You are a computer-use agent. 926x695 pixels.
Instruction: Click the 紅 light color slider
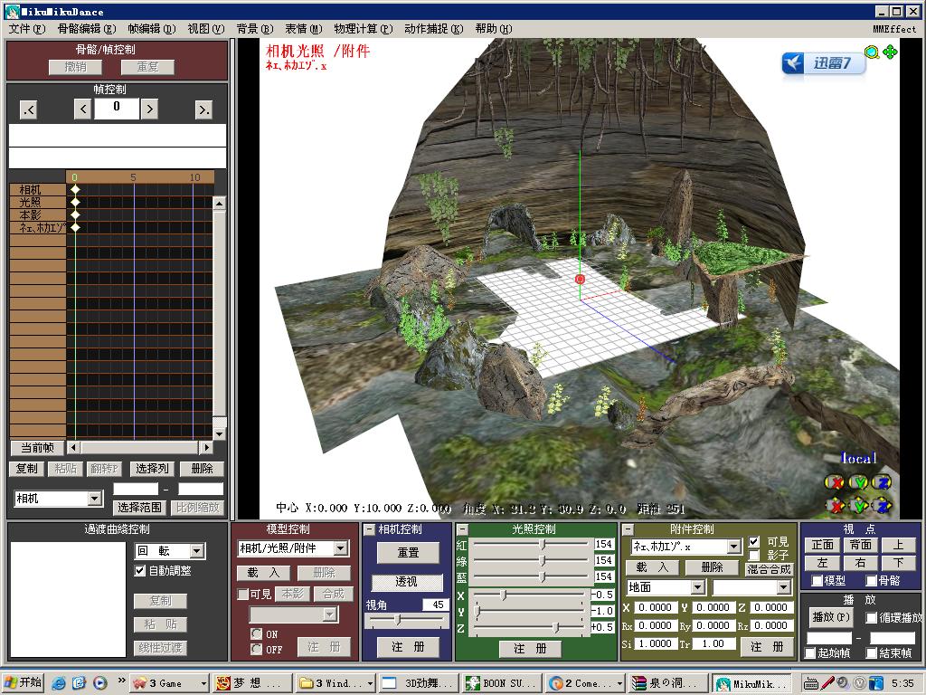pyautogui.click(x=530, y=544)
